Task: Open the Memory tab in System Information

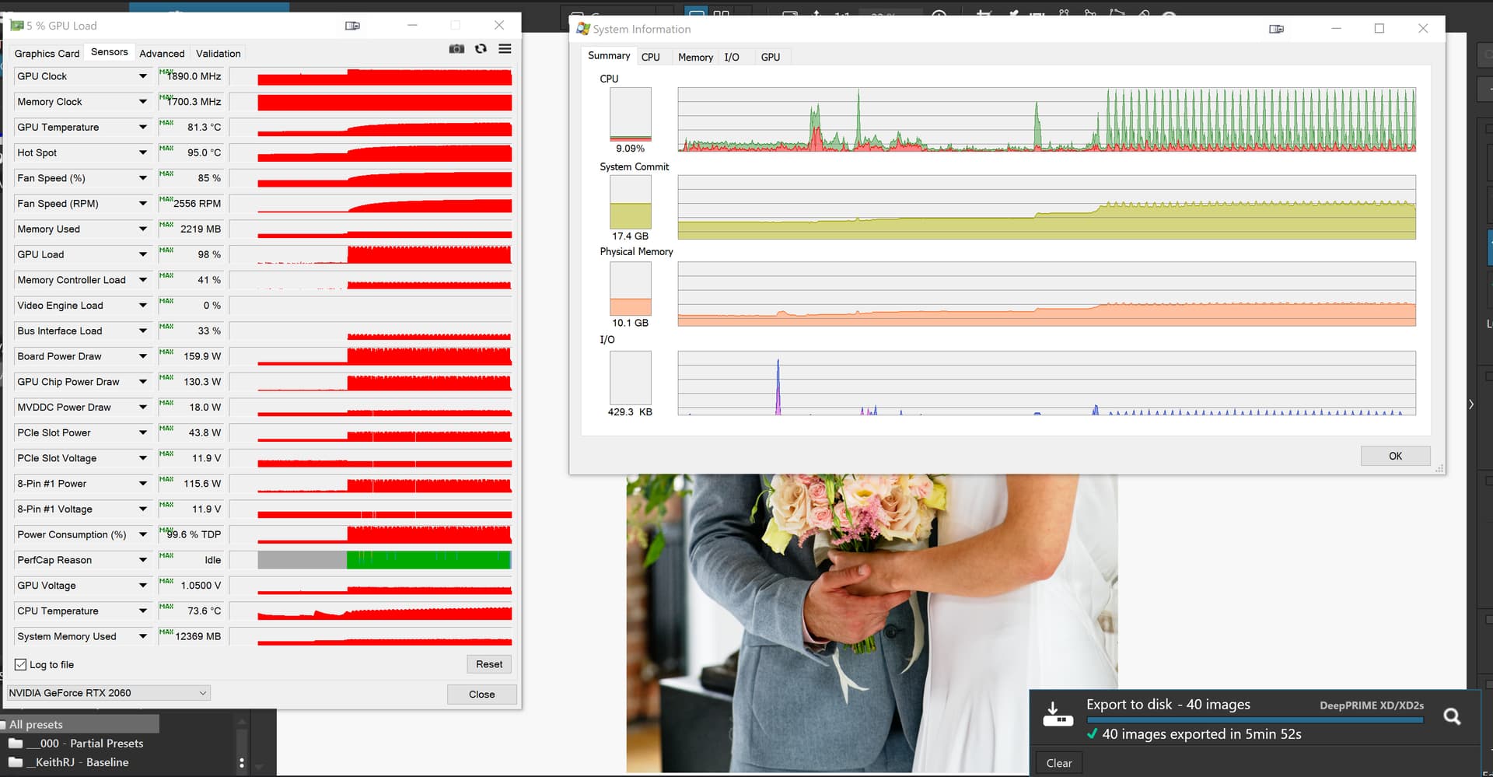Action: click(695, 57)
